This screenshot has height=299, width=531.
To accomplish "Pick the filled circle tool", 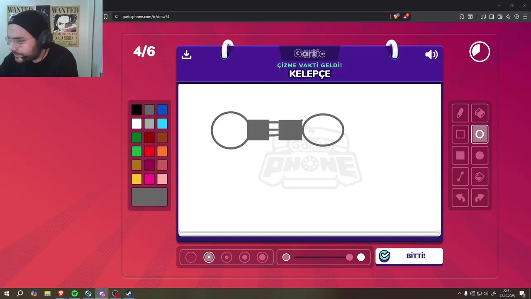I will click(480, 155).
